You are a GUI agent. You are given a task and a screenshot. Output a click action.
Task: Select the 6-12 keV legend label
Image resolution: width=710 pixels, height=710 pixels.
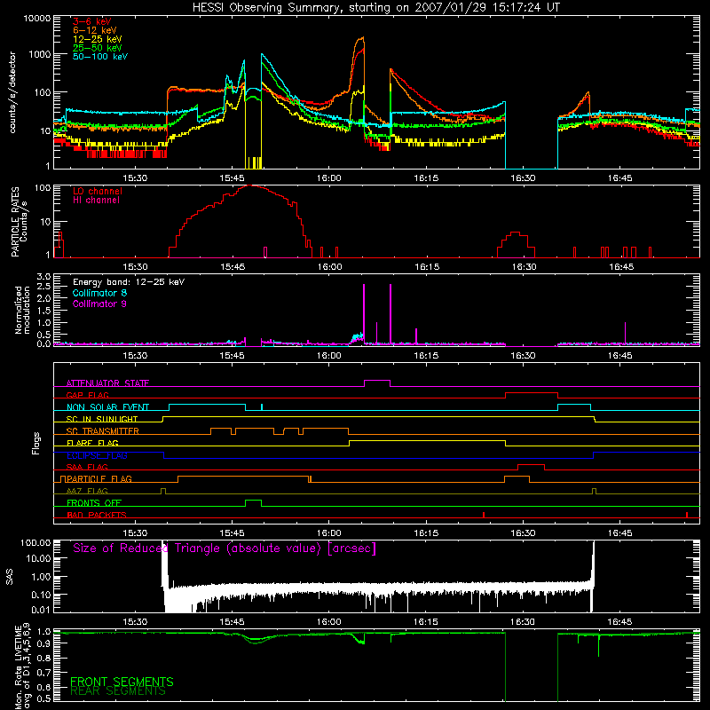tap(95, 30)
